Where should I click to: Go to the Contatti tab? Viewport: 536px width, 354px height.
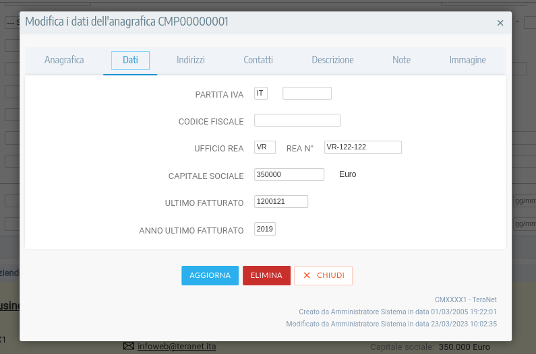(258, 60)
